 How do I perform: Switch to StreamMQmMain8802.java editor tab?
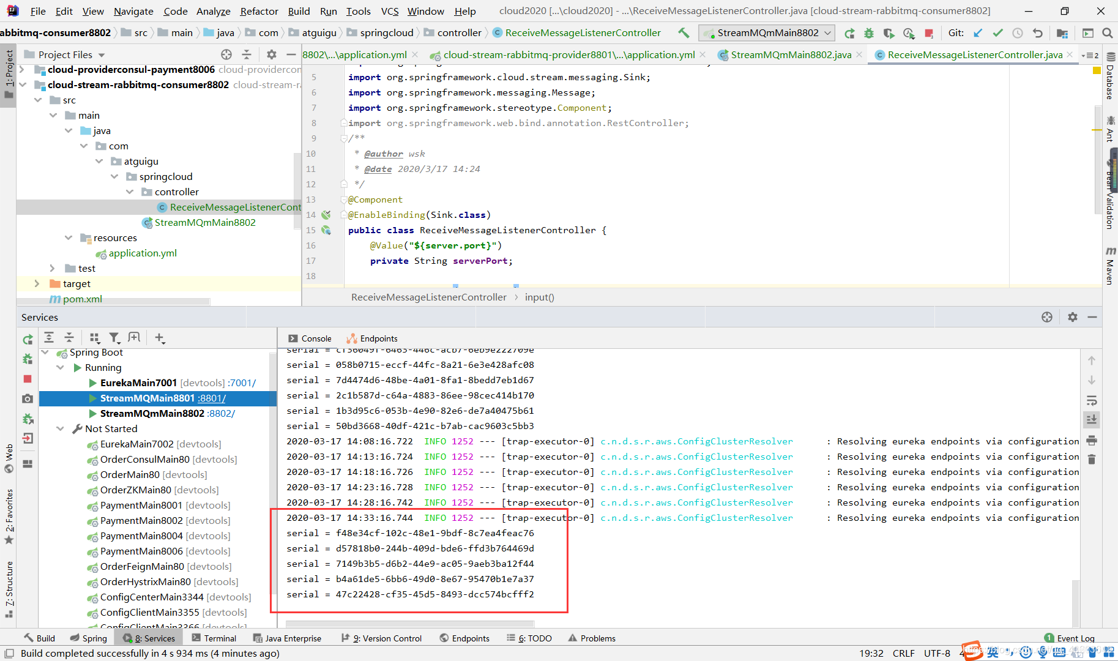point(791,55)
